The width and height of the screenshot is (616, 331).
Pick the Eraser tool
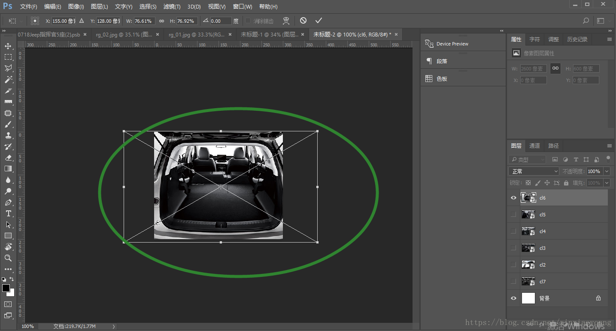(8, 158)
